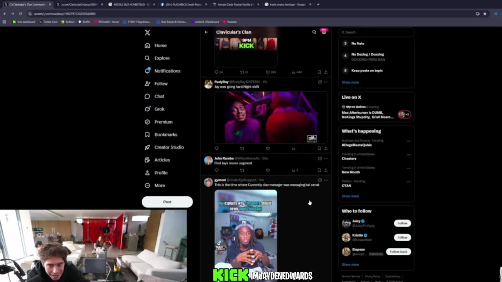Open the Premium sidebar entry
The height and width of the screenshot is (282, 502).
pos(158,122)
